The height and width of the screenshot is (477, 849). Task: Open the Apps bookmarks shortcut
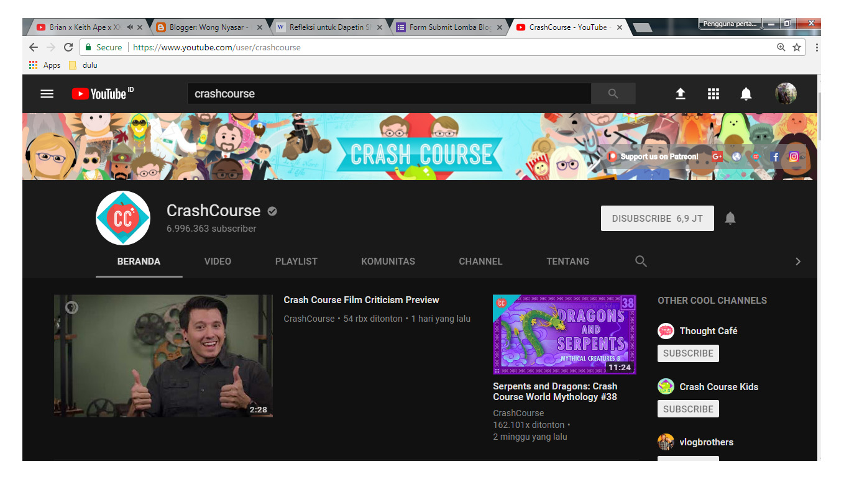[x=45, y=65]
